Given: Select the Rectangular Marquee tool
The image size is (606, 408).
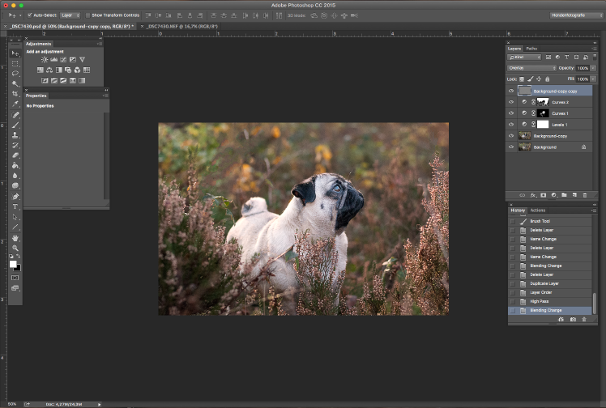Looking at the screenshot, I should pos(15,63).
